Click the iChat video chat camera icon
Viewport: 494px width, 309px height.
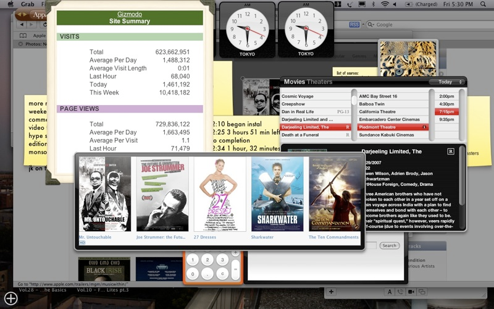point(411,292)
